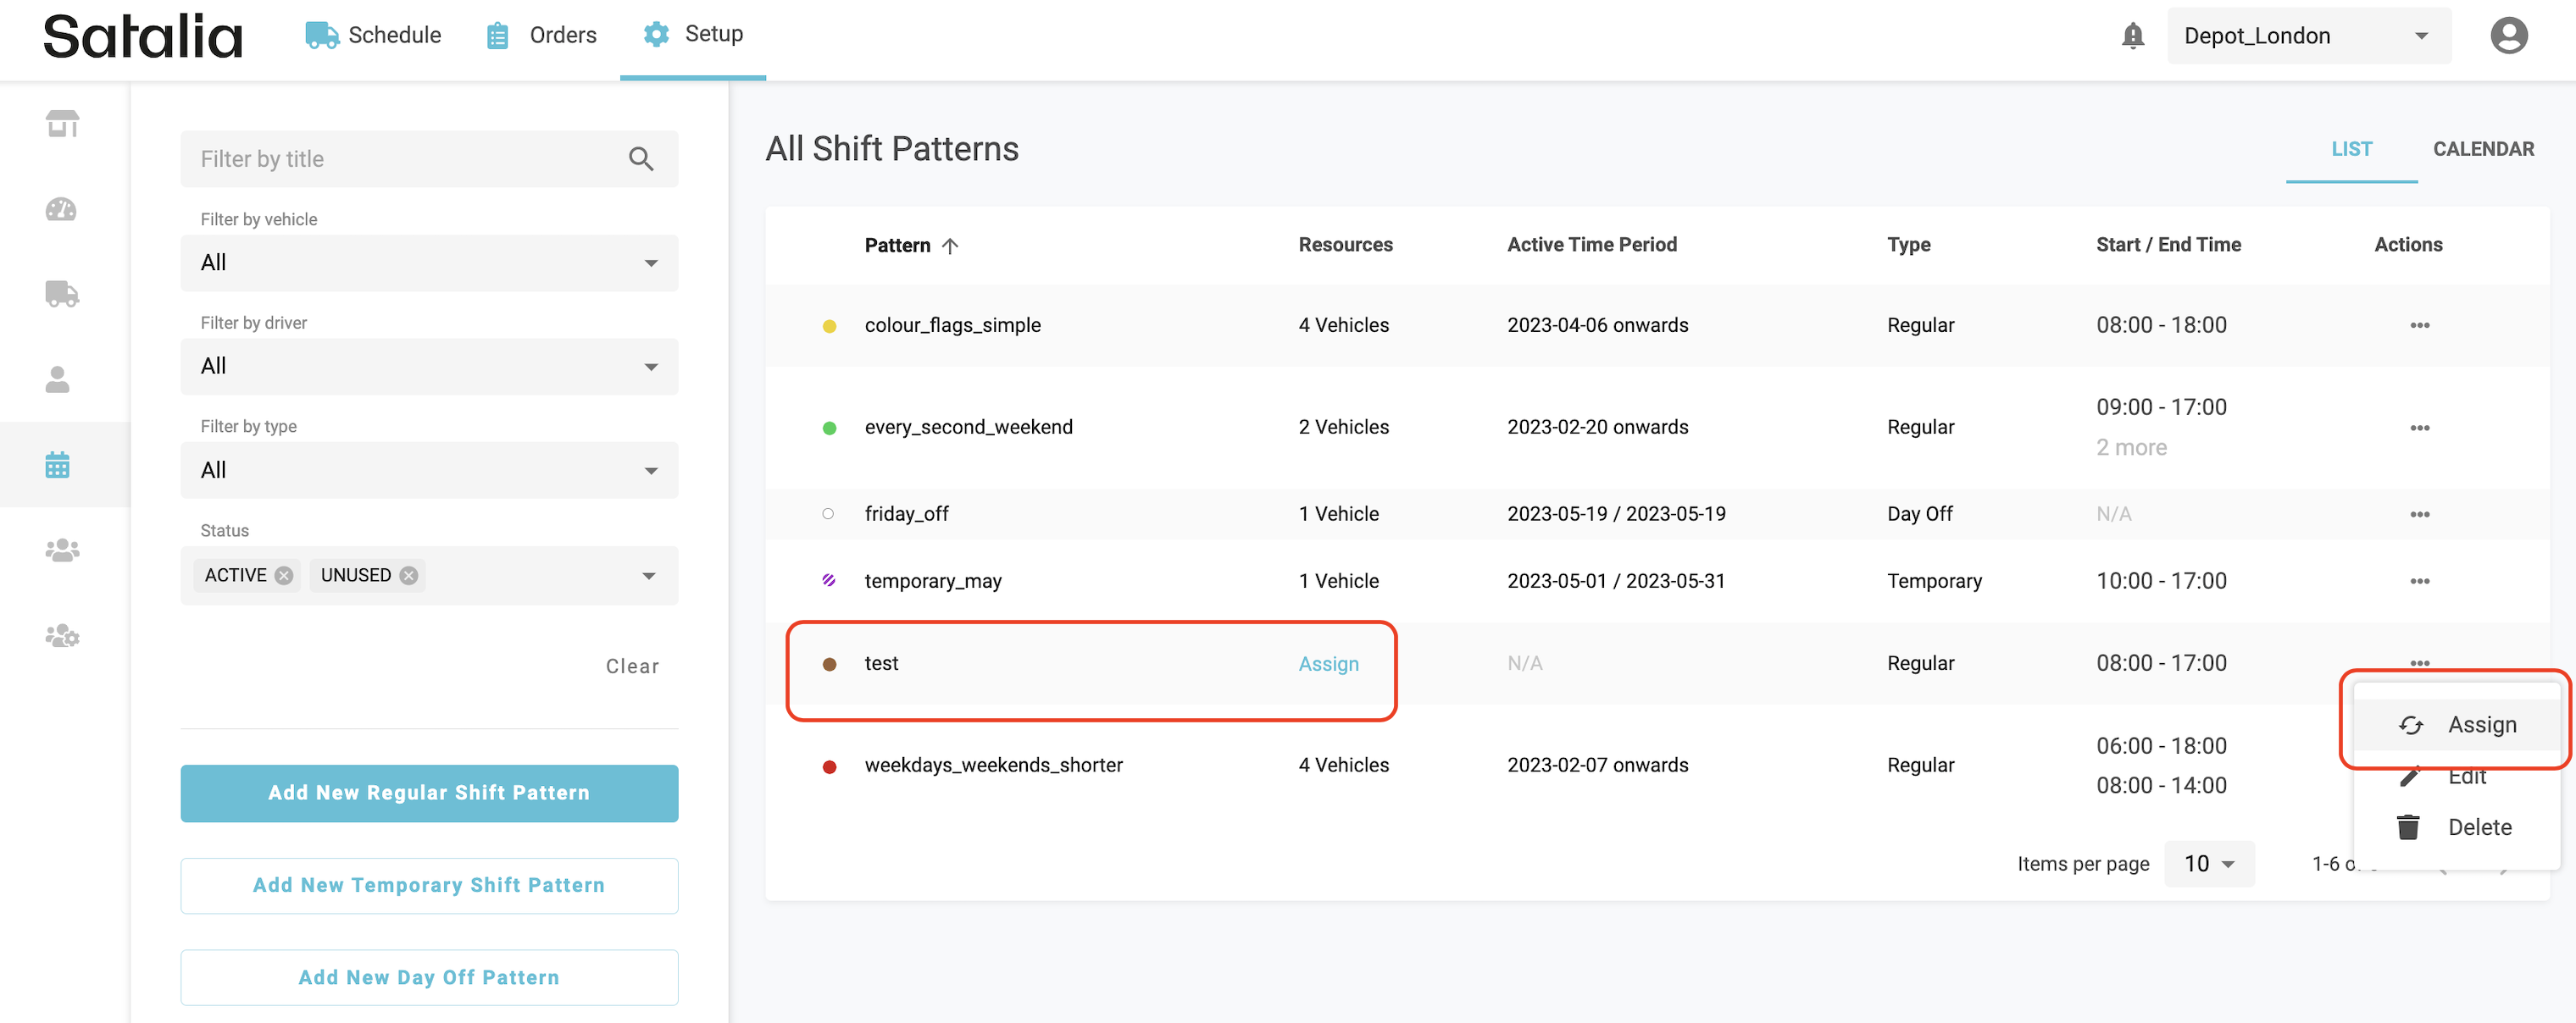The image size is (2576, 1023).
Task: Open the notifications bell icon
Action: [x=2132, y=36]
